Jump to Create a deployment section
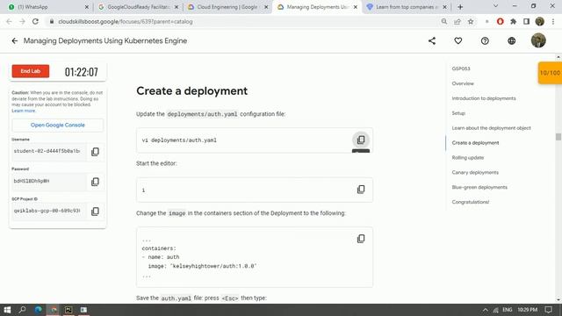The height and width of the screenshot is (316, 562). [475, 142]
